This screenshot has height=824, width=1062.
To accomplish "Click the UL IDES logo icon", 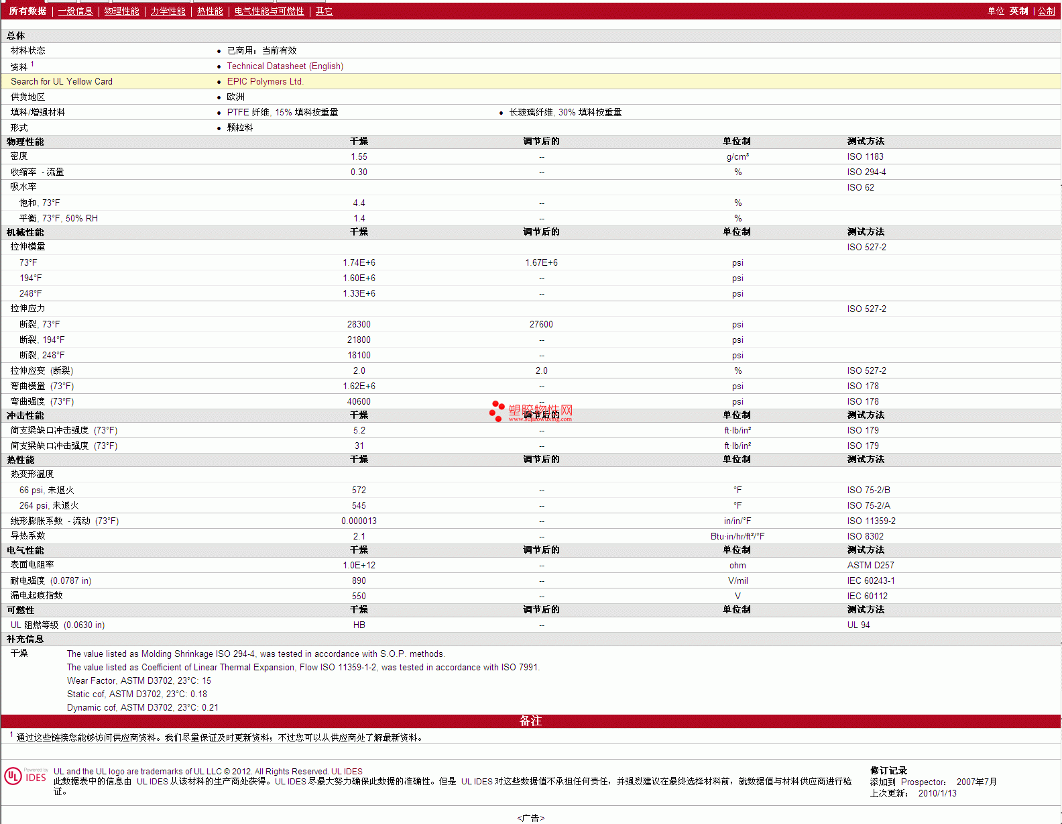I will [x=25, y=776].
